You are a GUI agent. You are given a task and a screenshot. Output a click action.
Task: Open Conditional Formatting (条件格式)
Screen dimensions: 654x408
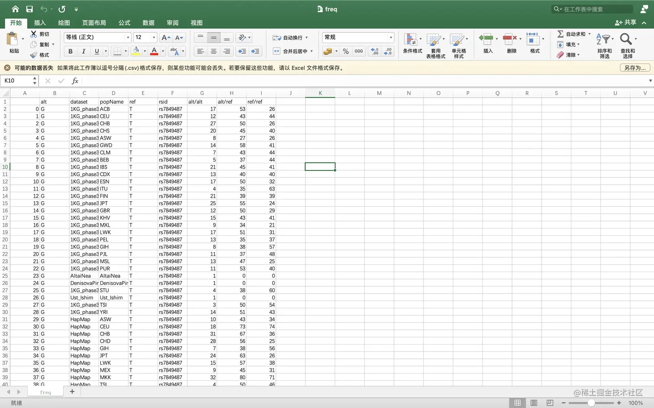point(412,43)
